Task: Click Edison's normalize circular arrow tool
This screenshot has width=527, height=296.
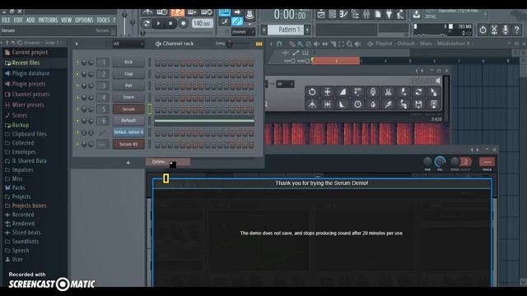Action: coord(312,91)
